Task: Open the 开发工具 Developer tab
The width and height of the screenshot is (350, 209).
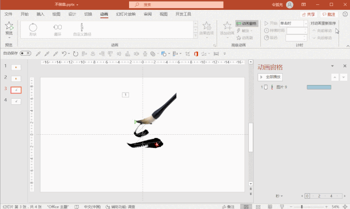Action: [x=183, y=14]
